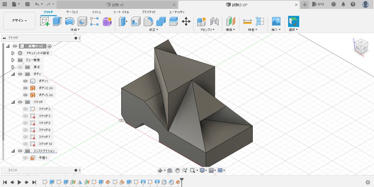Show hidden スケッチ10
The width and height of the screenshot is (374, 187).
click(x=26, y=144)
